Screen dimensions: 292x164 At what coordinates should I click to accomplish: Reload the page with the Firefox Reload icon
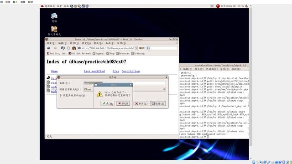63,48
